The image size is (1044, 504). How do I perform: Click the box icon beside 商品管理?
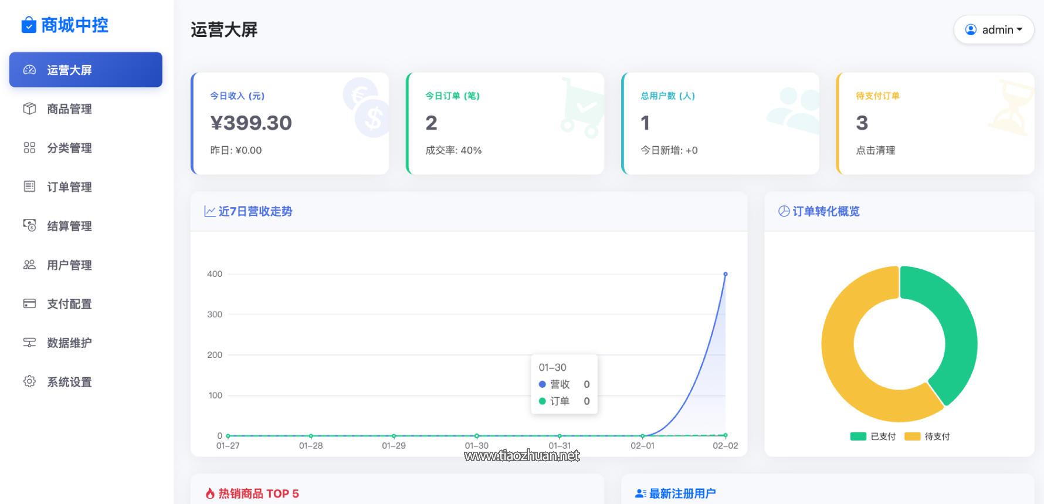click(29, 109)
